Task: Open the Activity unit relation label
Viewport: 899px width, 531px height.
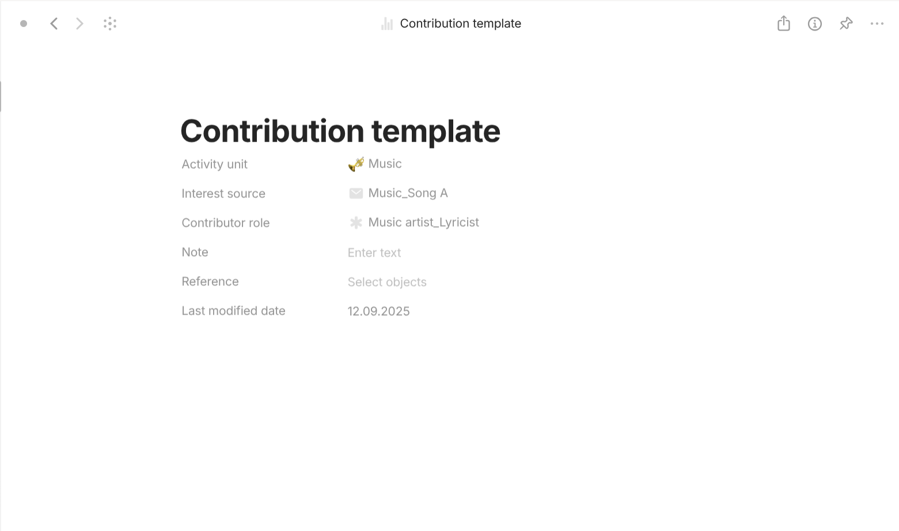Action: 214,165
